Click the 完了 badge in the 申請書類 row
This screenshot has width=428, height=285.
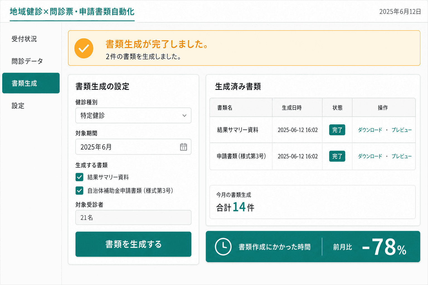[337, 156]
